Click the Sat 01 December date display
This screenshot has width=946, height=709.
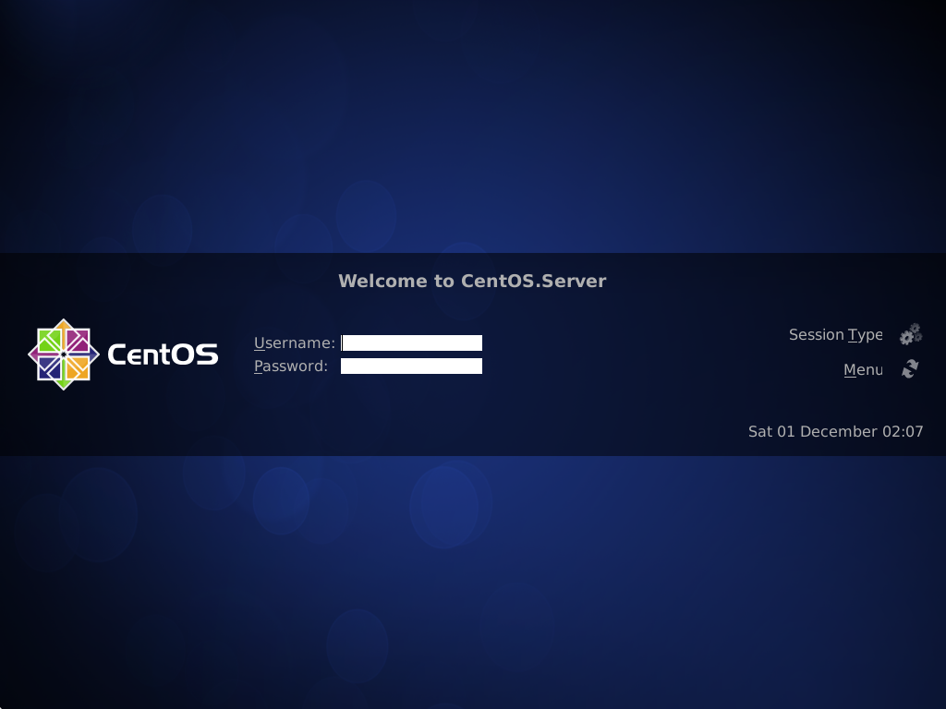tap(836, 431)
